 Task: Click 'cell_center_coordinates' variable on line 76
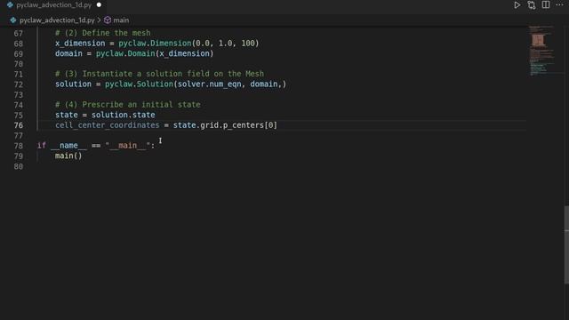click(x=107, y=125)
